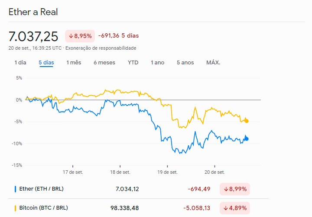Switch to the 1 mês range
This screenshot has height=217, width=312.
tap(74, 63)
